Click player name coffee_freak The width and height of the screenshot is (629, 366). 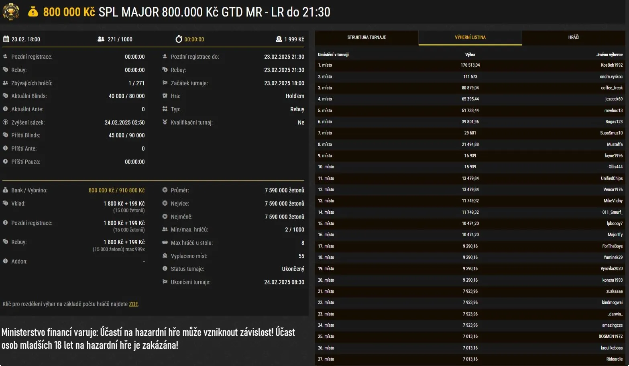(611, 88)
